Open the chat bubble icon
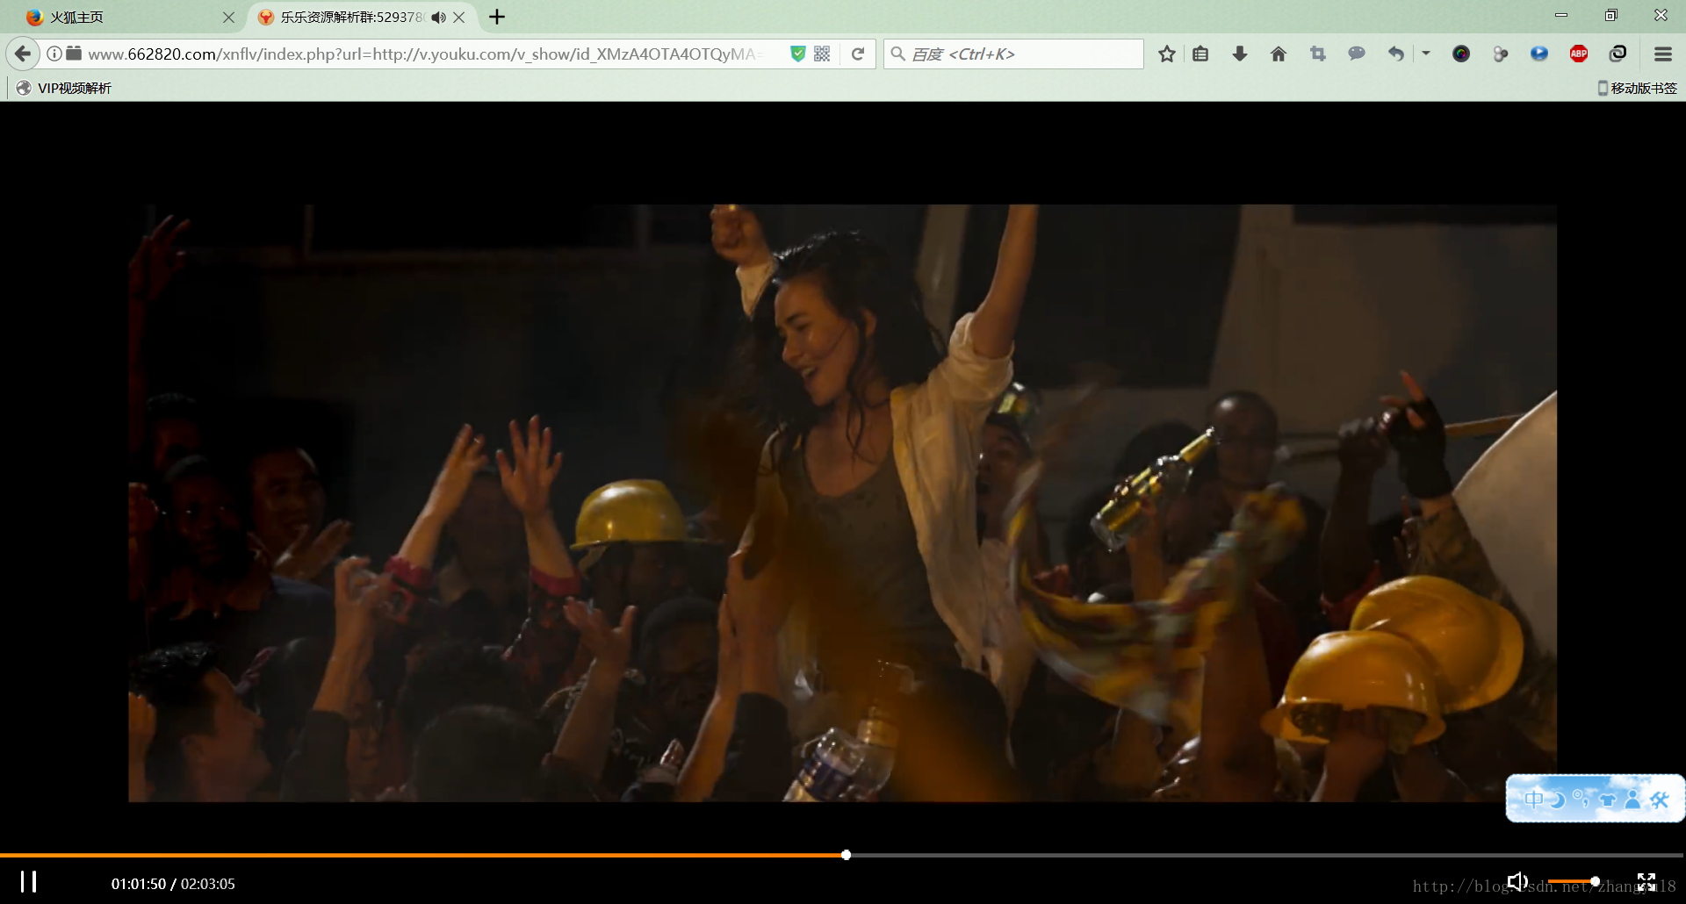1686x904 pixels. pyautogui.click(x=1357, y=54)
